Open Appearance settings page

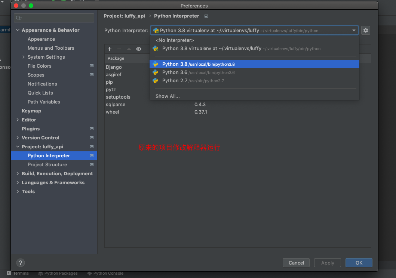(x=42, y=39)
